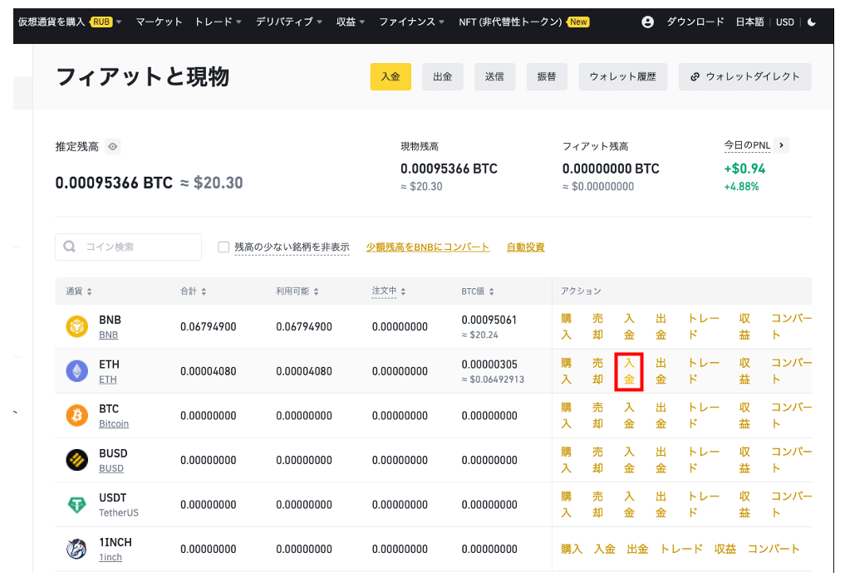This screenshot has width=845, height=577.
Task: Click 収益 in the BTC row
Action: [744, 416]
